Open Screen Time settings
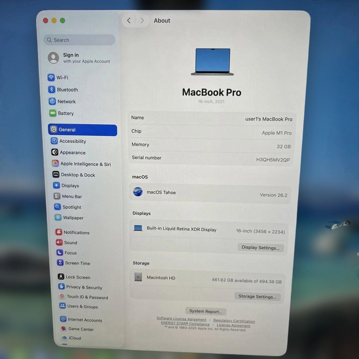This screenshot has height=359, width=359. click(77, 263)
